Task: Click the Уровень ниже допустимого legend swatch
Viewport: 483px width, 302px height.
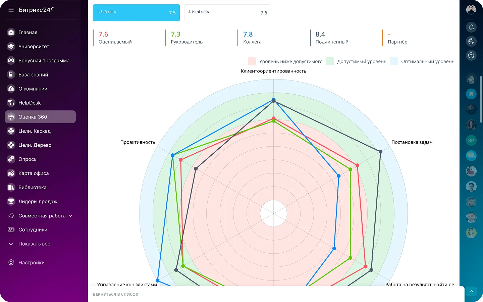Action: click(252, 61)
